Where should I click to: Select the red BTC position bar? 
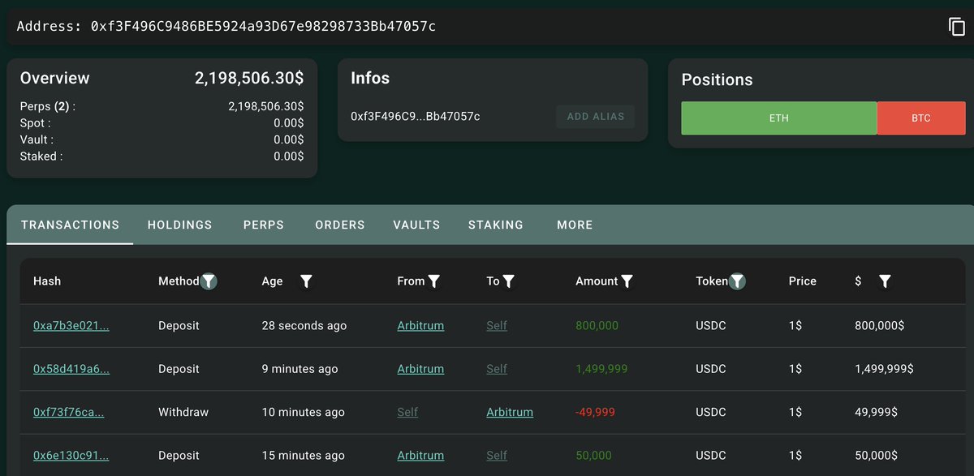click(x=921, y=118)
